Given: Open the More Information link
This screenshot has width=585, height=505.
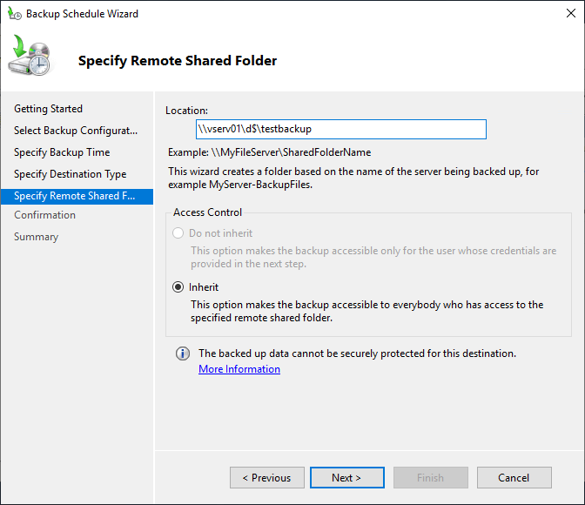Looking at the screenshot, I should (x=239, y=369).
